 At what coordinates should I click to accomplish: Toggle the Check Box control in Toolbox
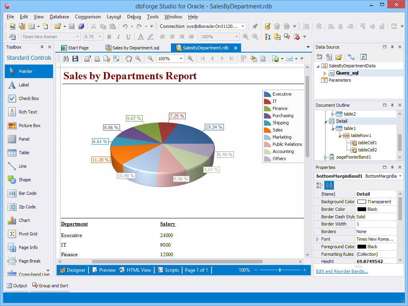click(29, 98)
